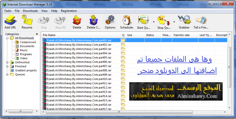Open the Help menu
This screenshot has height=119, width=236.
(54, 11)
